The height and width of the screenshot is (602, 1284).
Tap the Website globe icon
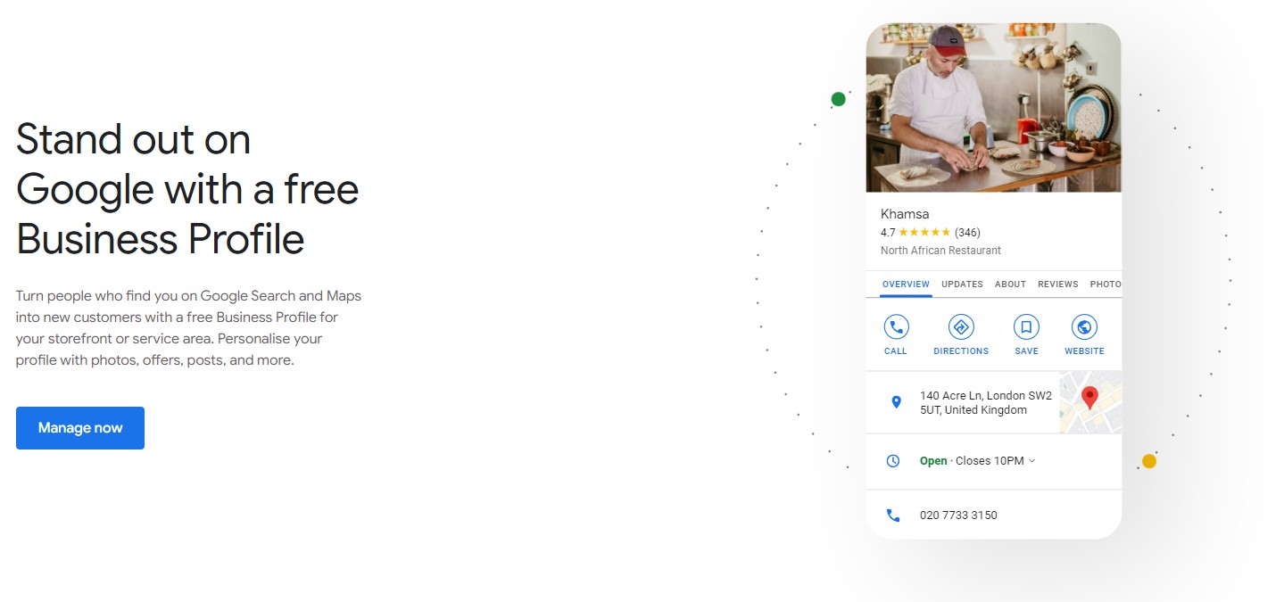[1084, 327]
